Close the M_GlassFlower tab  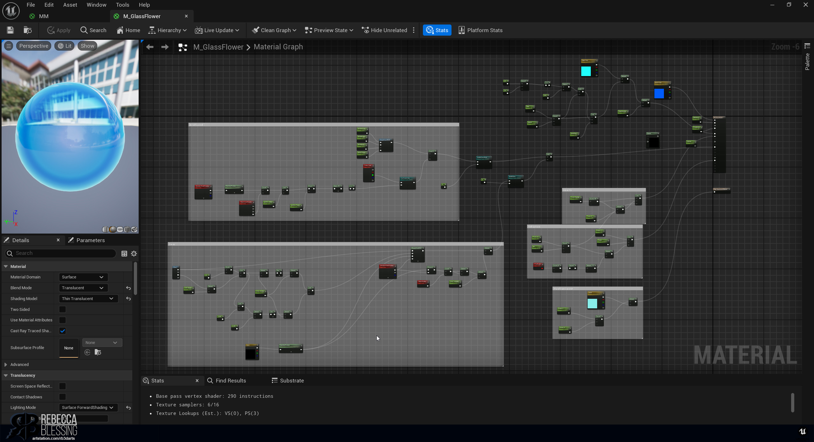[x=186, y=16]
